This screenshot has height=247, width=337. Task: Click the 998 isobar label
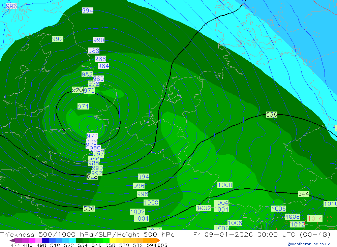143,194
